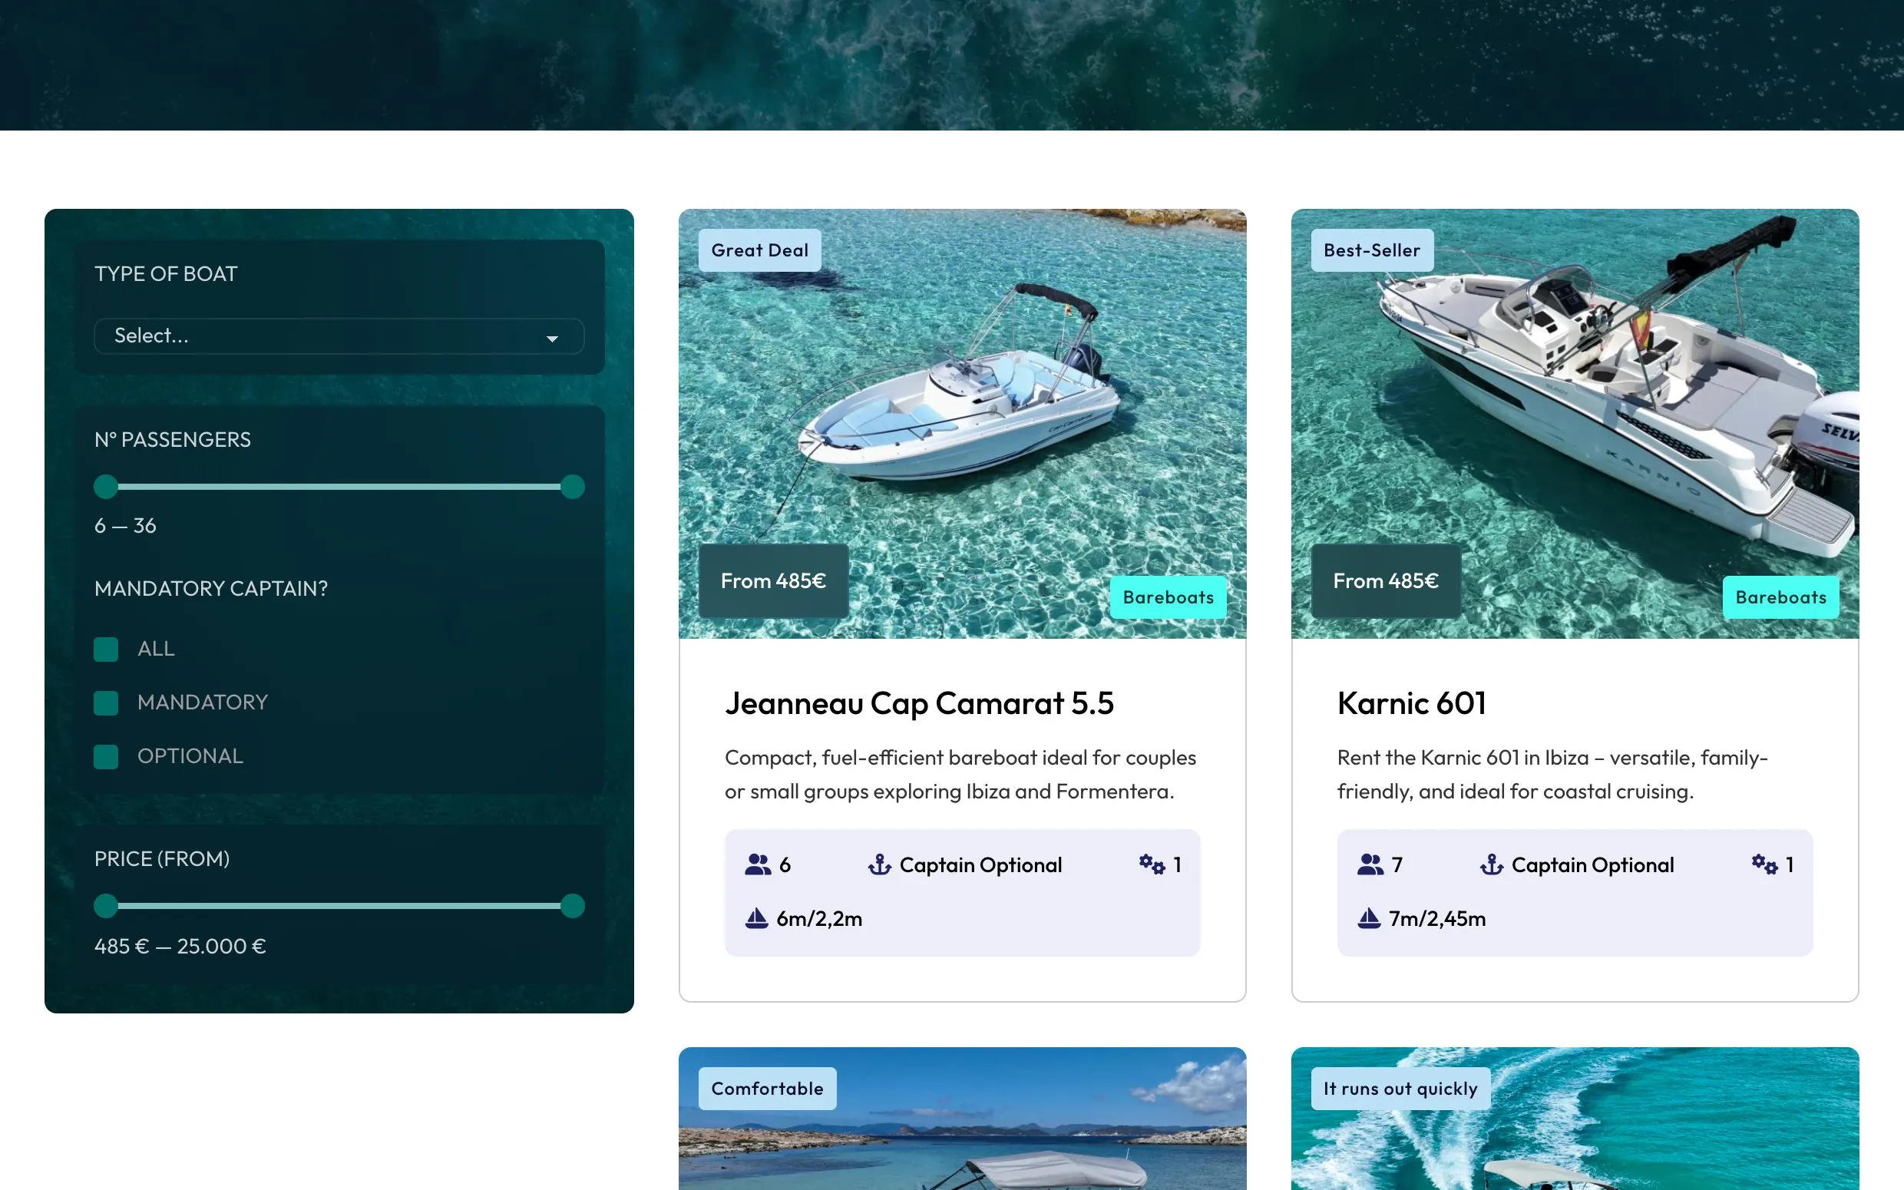Click sailboat size icon beside 6m/2,2m
Screen dimensions: 1904x1190
[756, 917]
